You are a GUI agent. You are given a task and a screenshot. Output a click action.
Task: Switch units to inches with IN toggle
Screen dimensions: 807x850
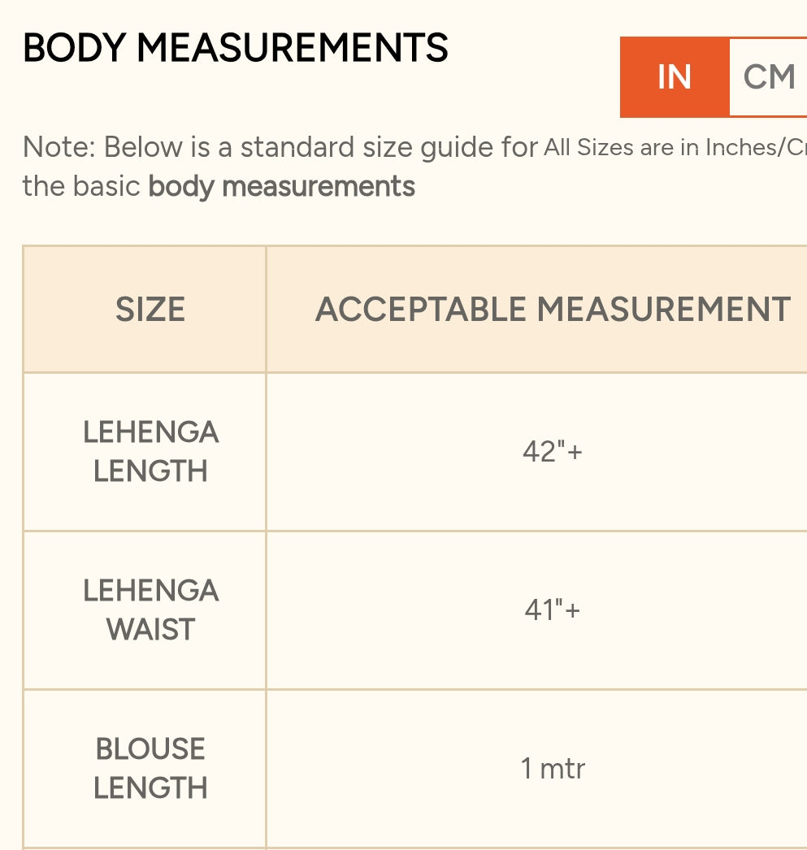(674, 77)
